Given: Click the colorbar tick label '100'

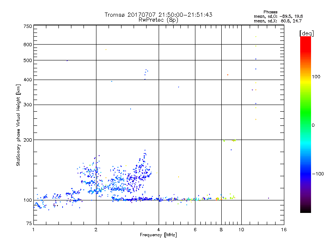Looking at the screenshot, I should point(316,77).
